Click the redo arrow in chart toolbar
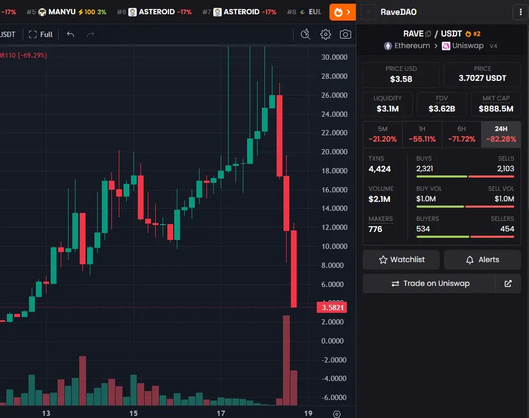 coord(90,34)
